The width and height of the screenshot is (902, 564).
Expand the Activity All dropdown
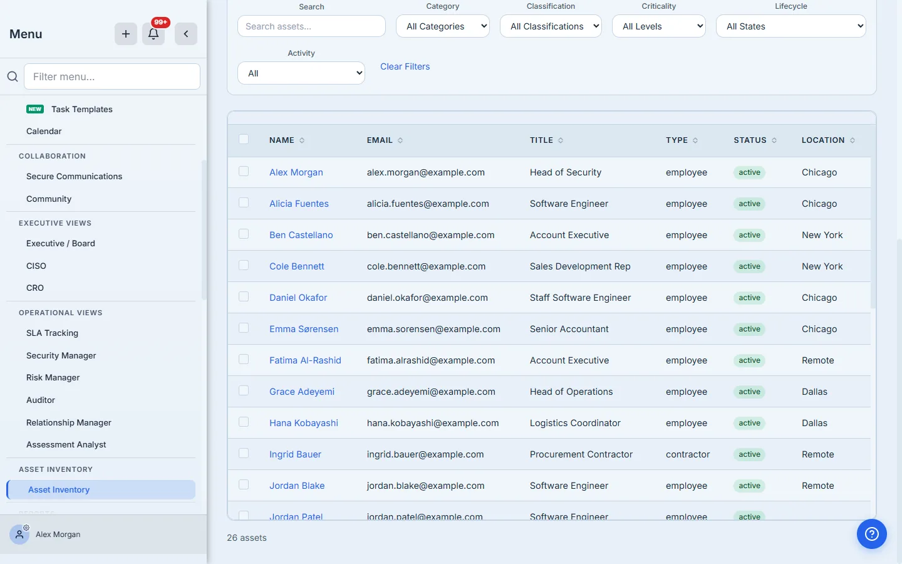(301, 73)
